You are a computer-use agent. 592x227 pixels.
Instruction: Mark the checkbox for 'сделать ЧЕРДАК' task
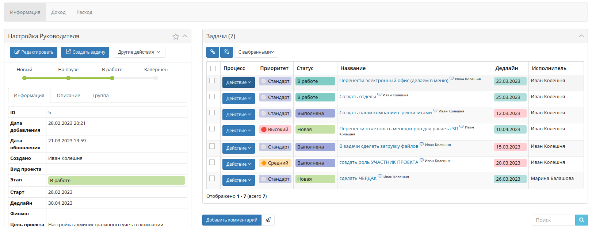[x=212, y=178]
